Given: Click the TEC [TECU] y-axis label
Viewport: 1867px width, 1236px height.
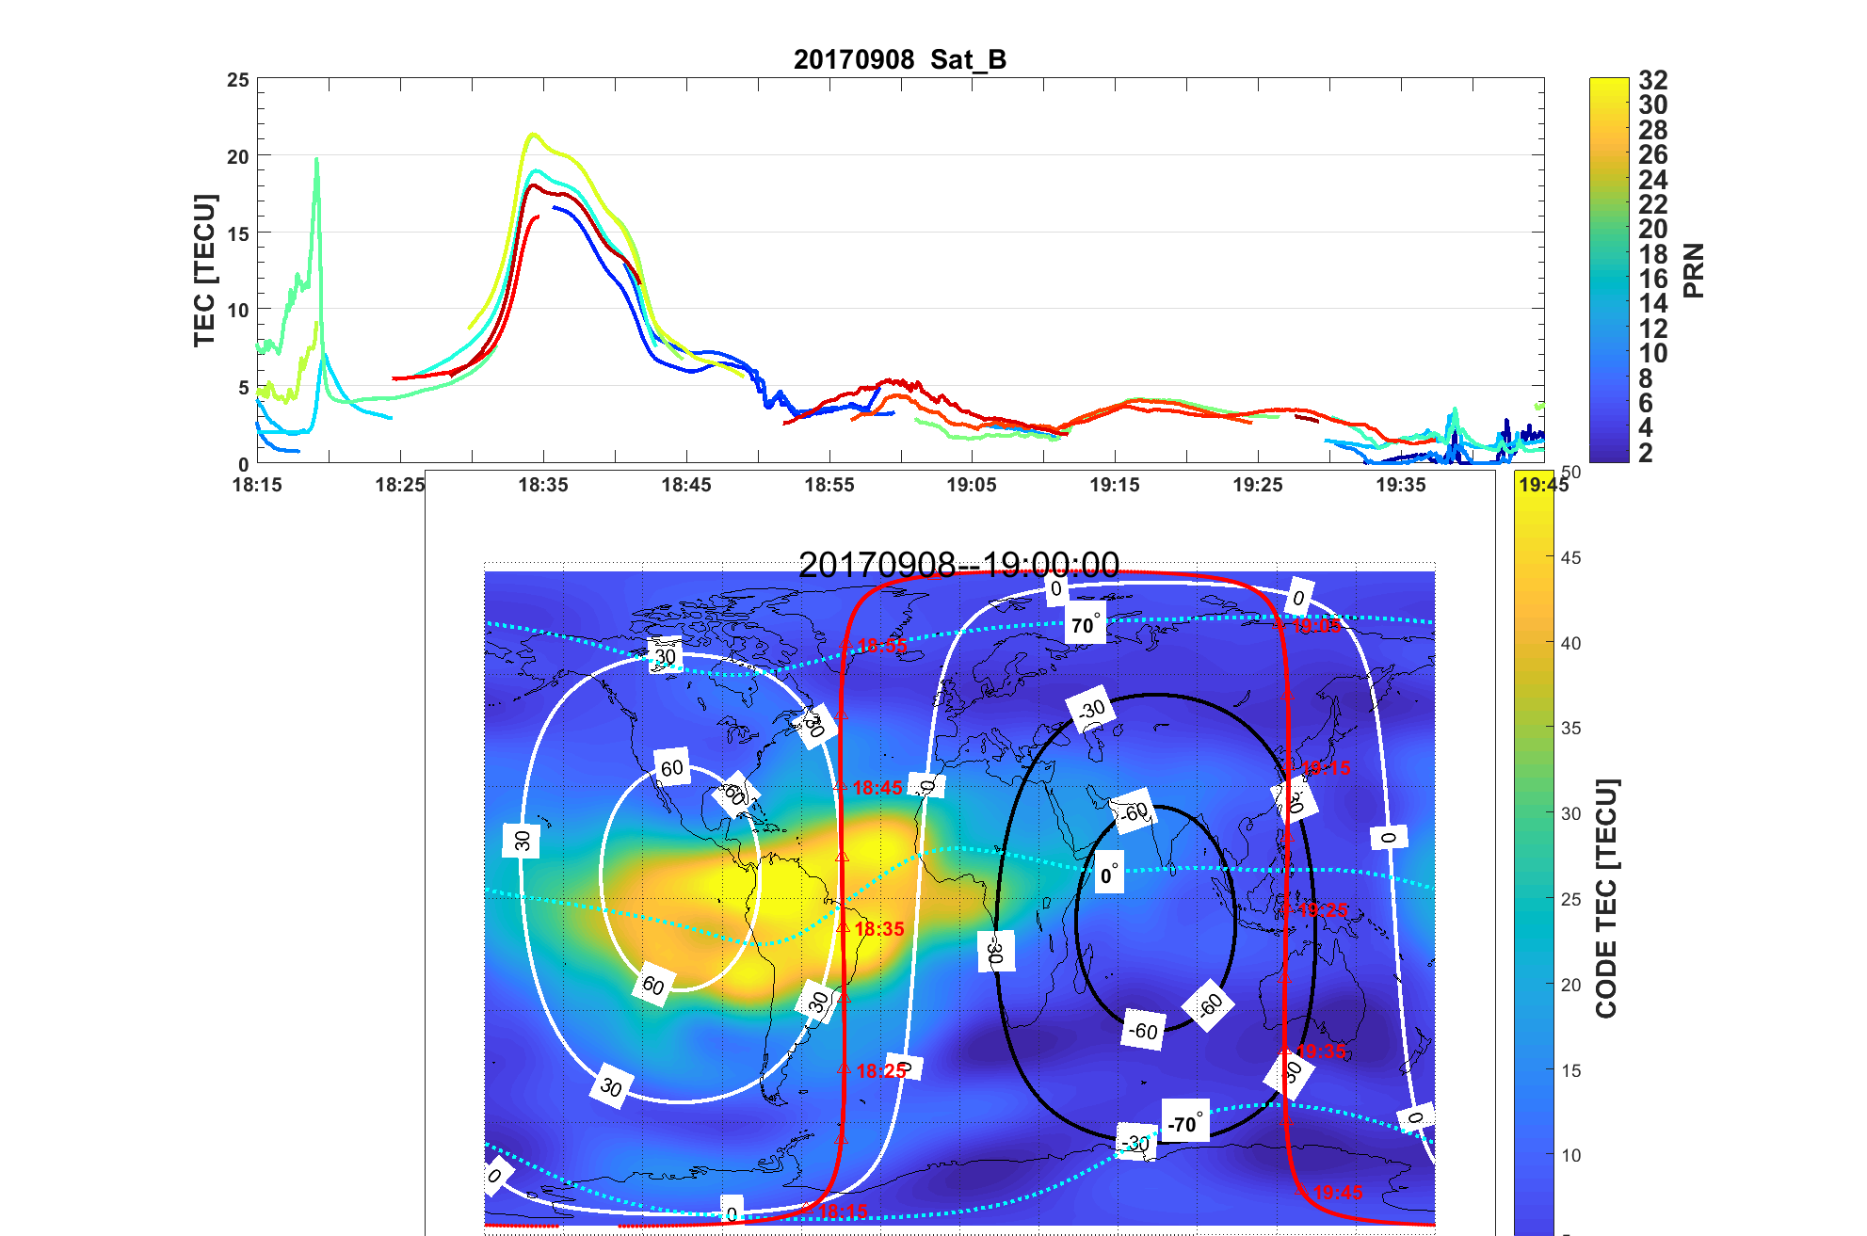Looking at the screenshot, I should [204, 270].
